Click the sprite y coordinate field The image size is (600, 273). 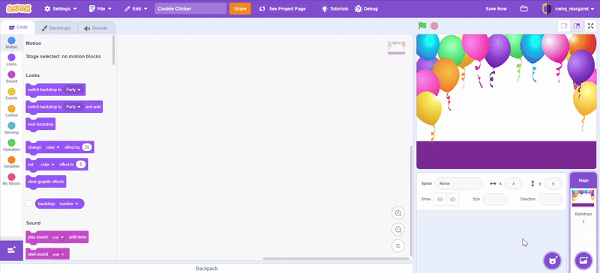[553, 183]
